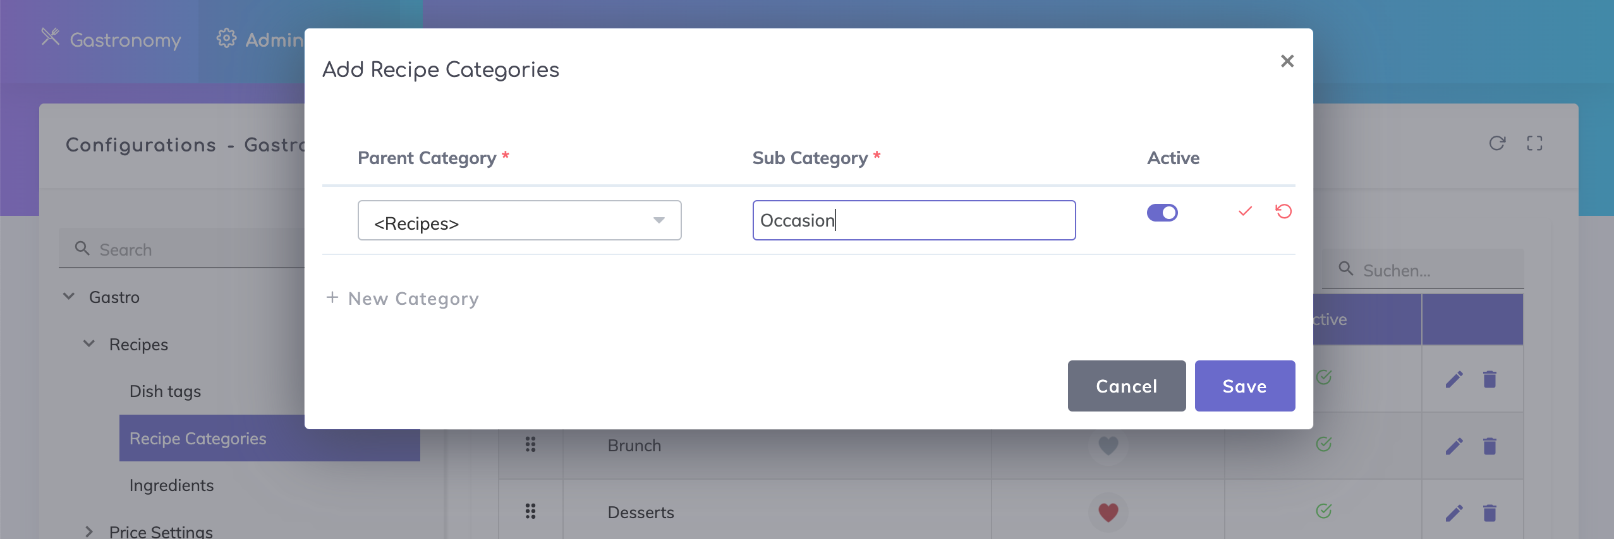Toggle the Active switch off
This screenshot has width=1614, height=539.
pyautogui.click(x=1162, y=213)
